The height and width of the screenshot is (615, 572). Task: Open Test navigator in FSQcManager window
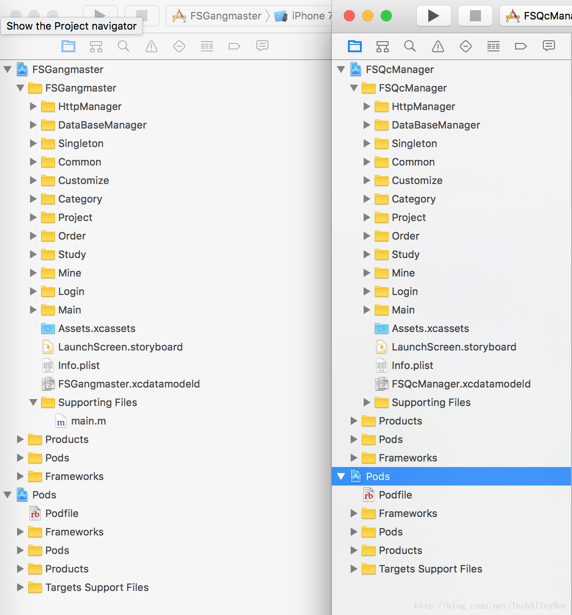click(466, 46)
